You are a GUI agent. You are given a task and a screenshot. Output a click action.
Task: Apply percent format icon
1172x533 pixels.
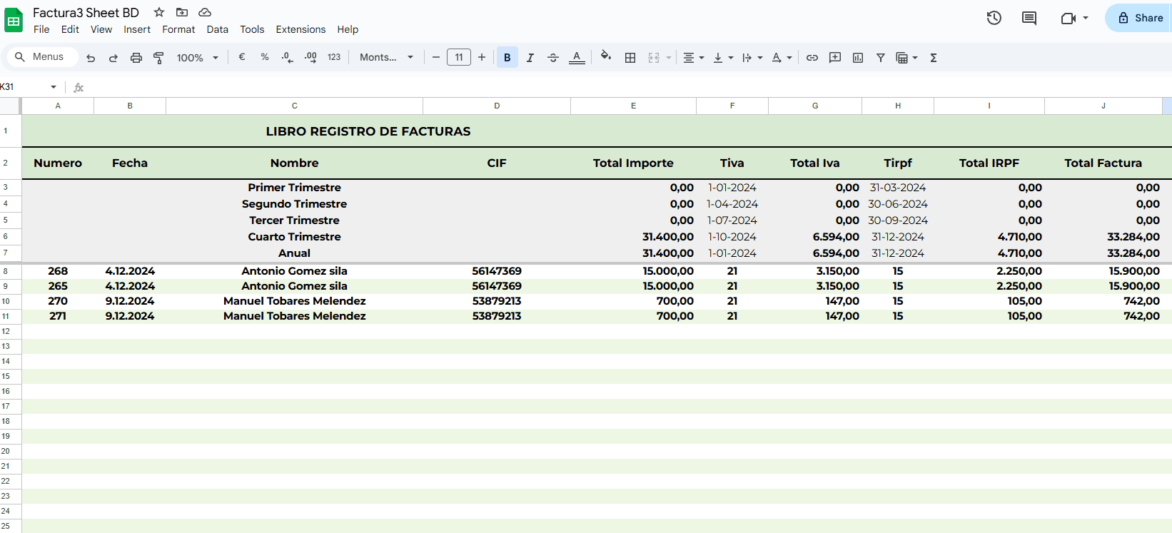[265, 57]
